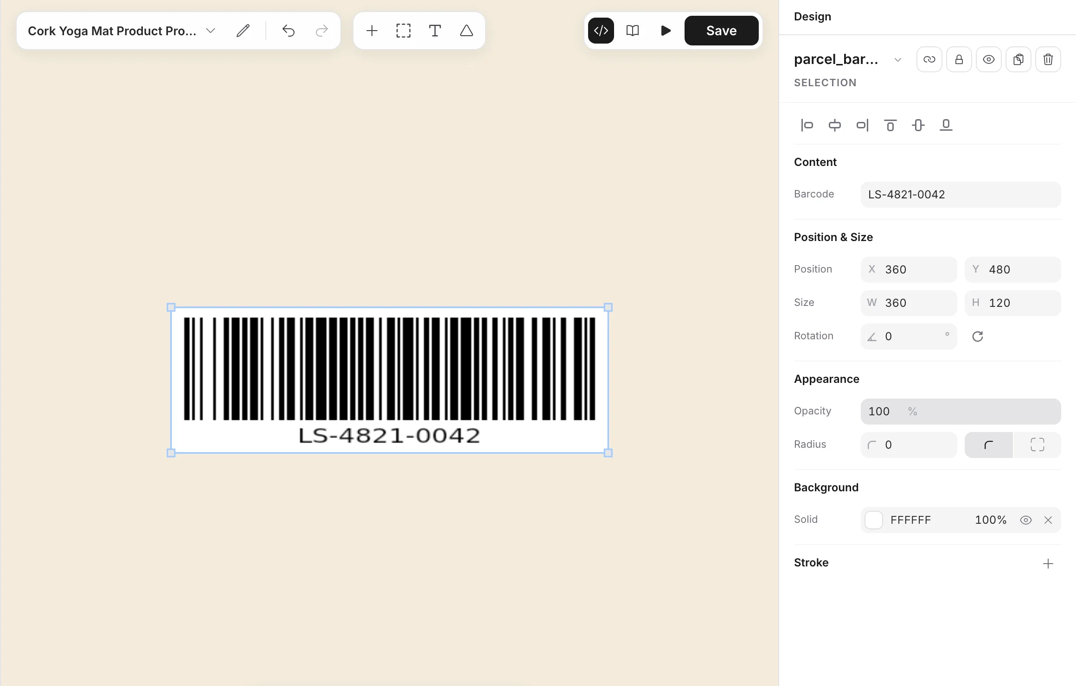
Task: Select the Text tool
Action: [435, 31]
